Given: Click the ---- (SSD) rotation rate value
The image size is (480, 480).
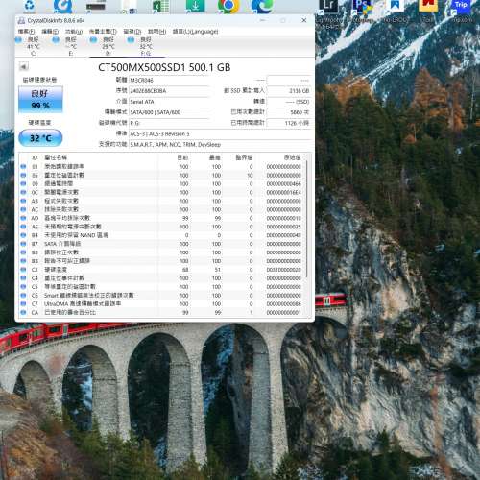Looking at the screenshot, I should click(289, 102).
